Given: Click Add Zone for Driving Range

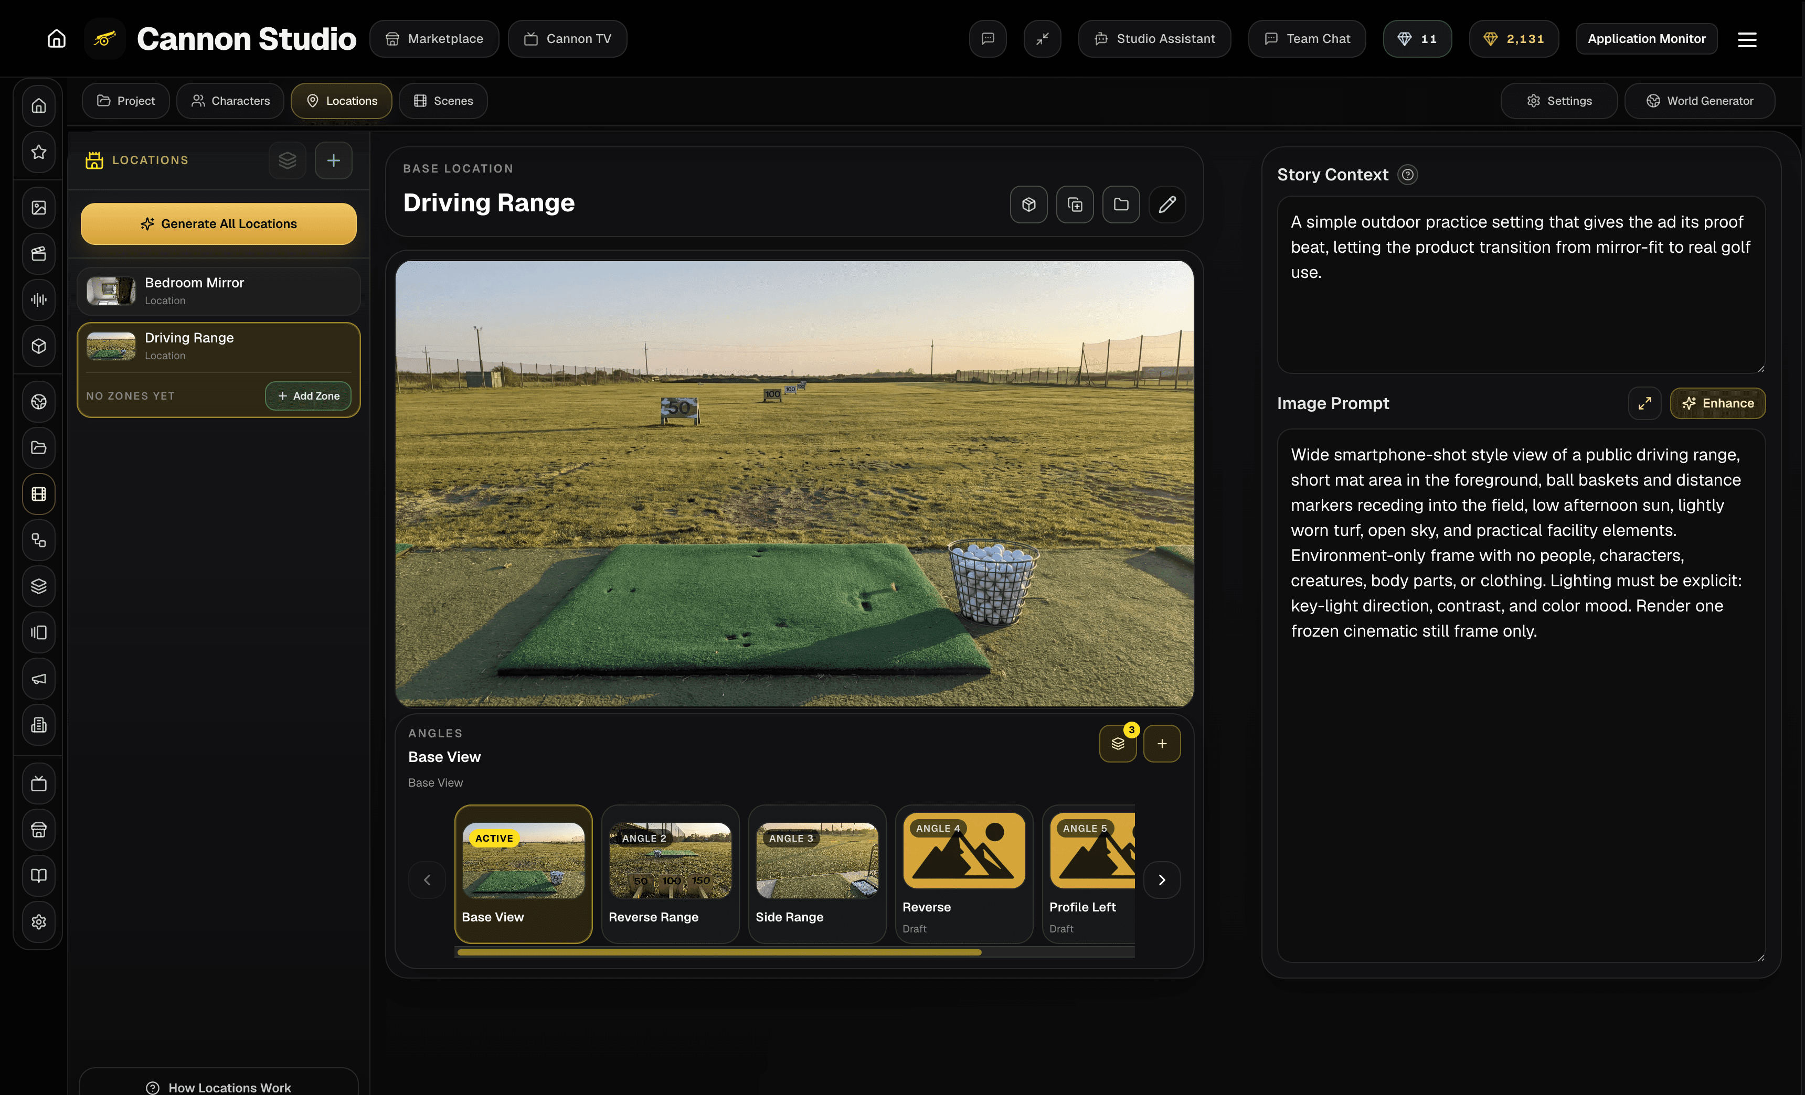Looking at the screenshot, I should 309,396.
